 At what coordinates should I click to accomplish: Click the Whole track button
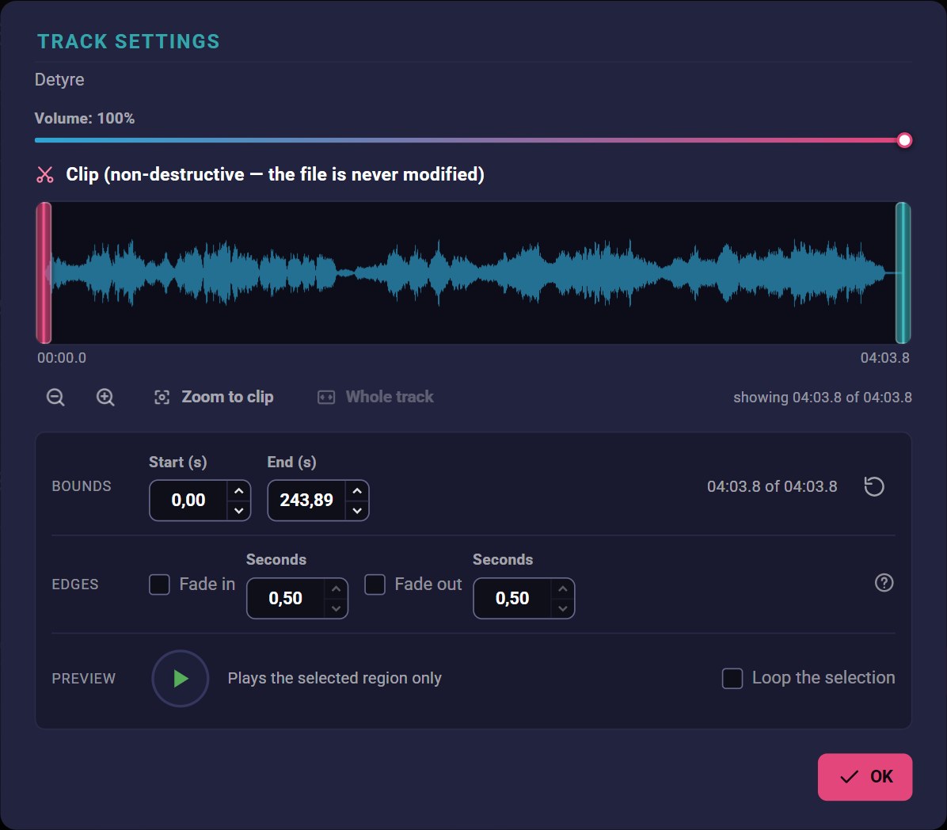click(x=375, y=397)
